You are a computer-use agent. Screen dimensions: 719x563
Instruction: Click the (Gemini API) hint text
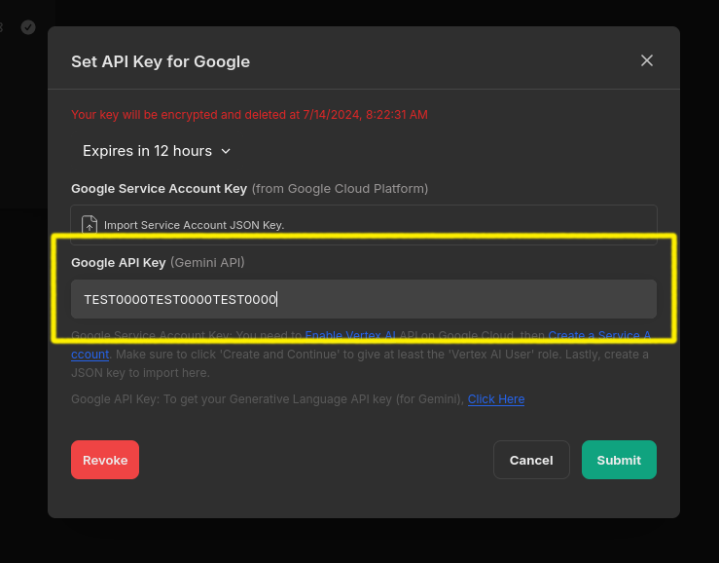[207, 263]
